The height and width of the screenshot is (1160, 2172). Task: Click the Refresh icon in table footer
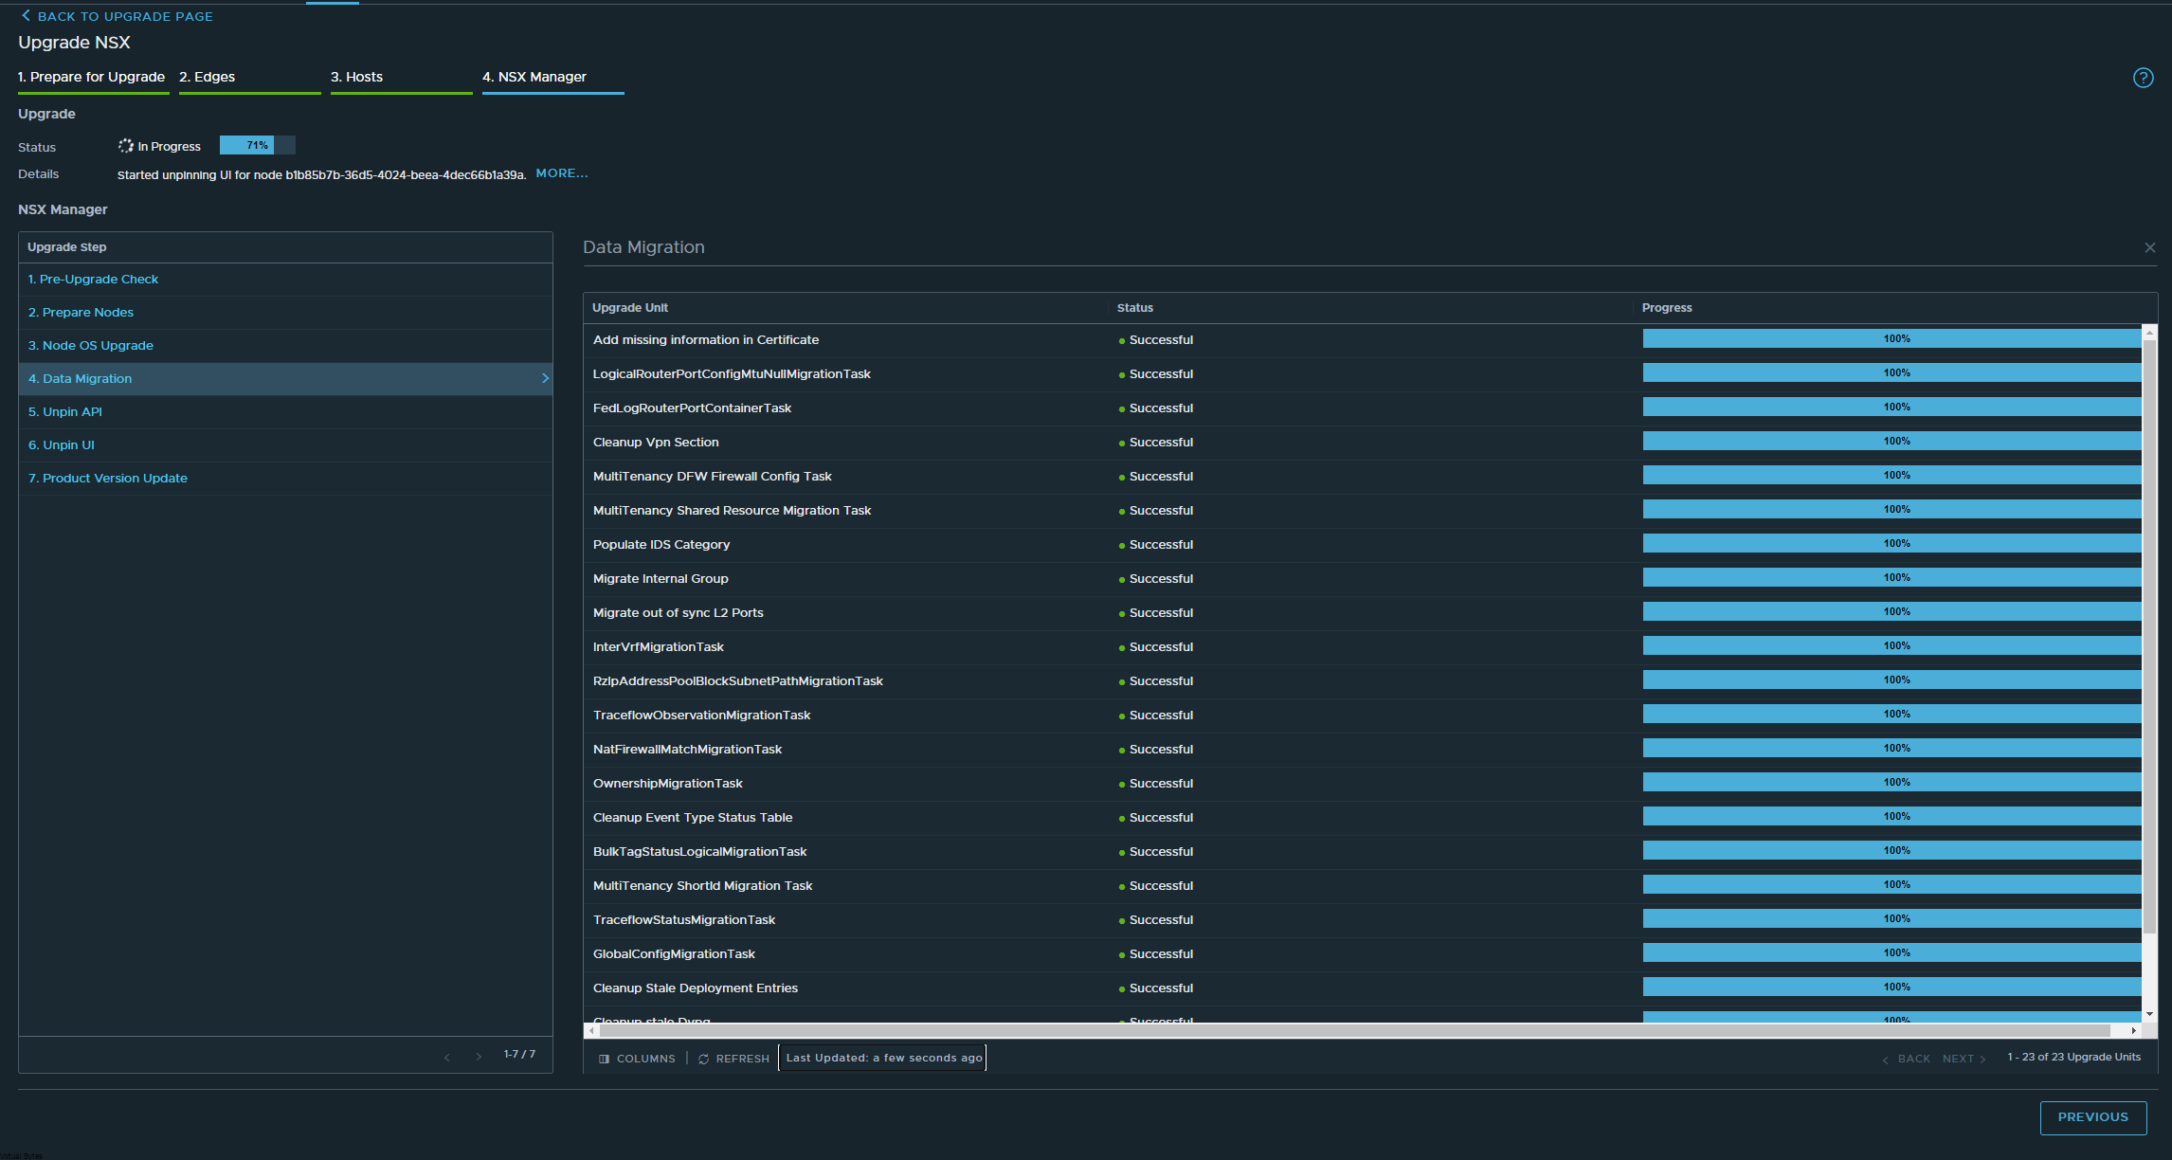[x=703, y=1059]
